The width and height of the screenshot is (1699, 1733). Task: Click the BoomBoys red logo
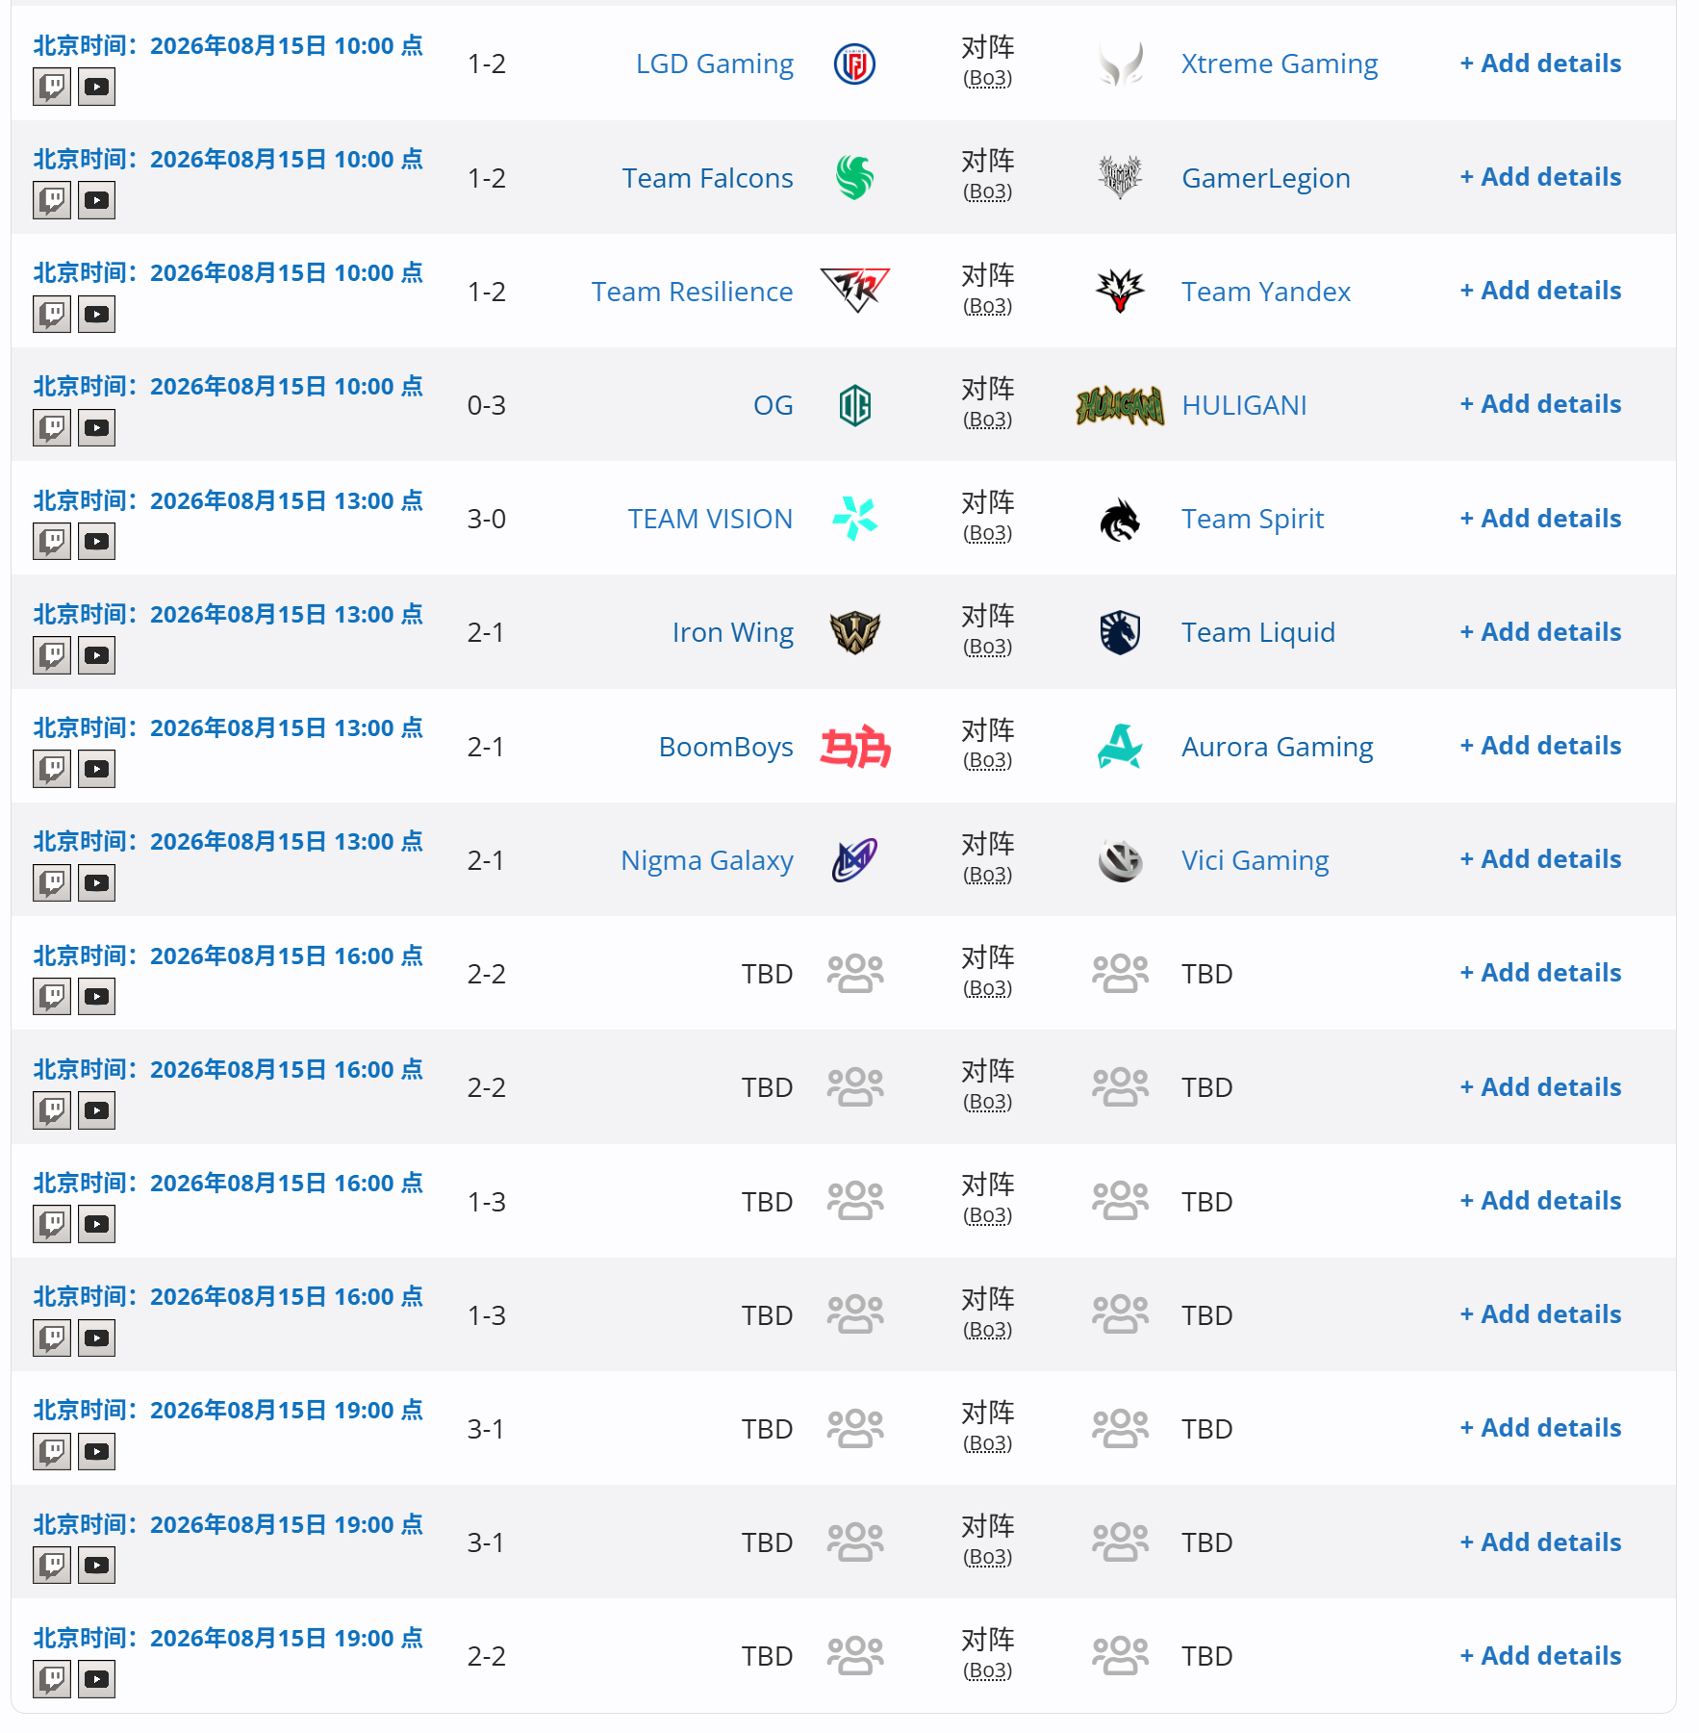click(854, 747)
